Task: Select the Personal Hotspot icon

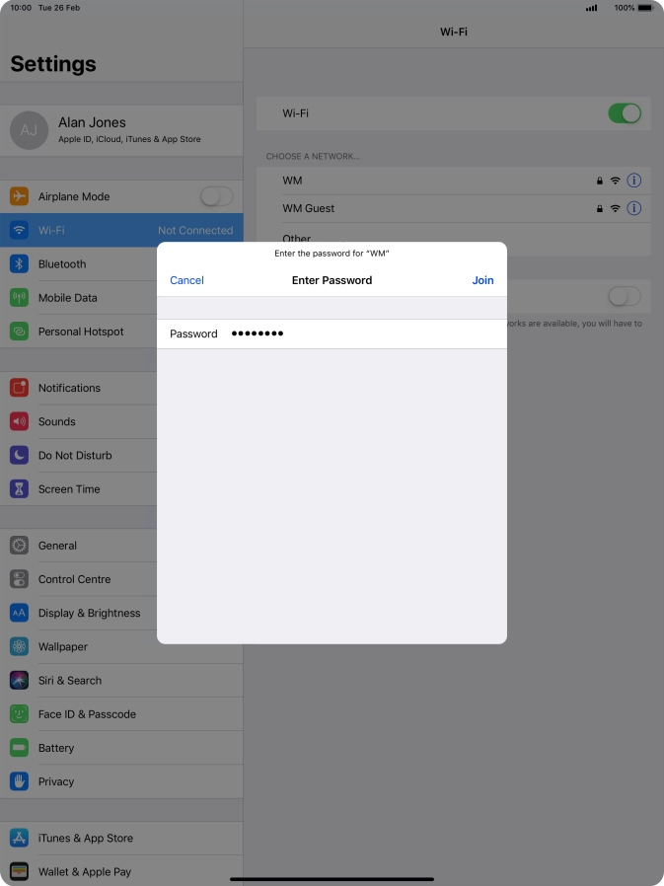Action: [x=19, y=332]
